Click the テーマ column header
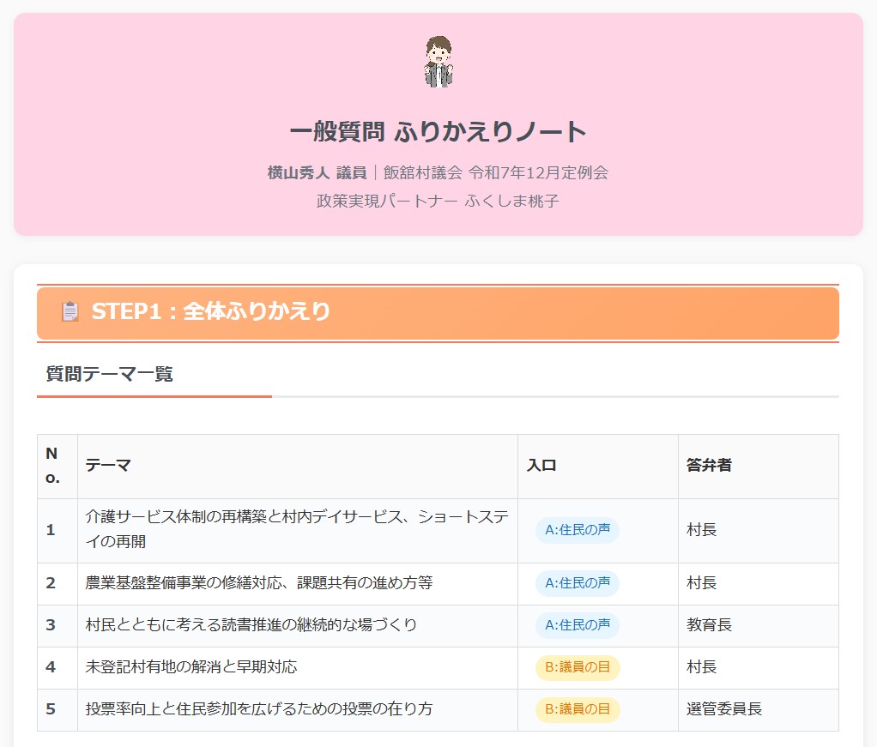 (x=108, y=466)
